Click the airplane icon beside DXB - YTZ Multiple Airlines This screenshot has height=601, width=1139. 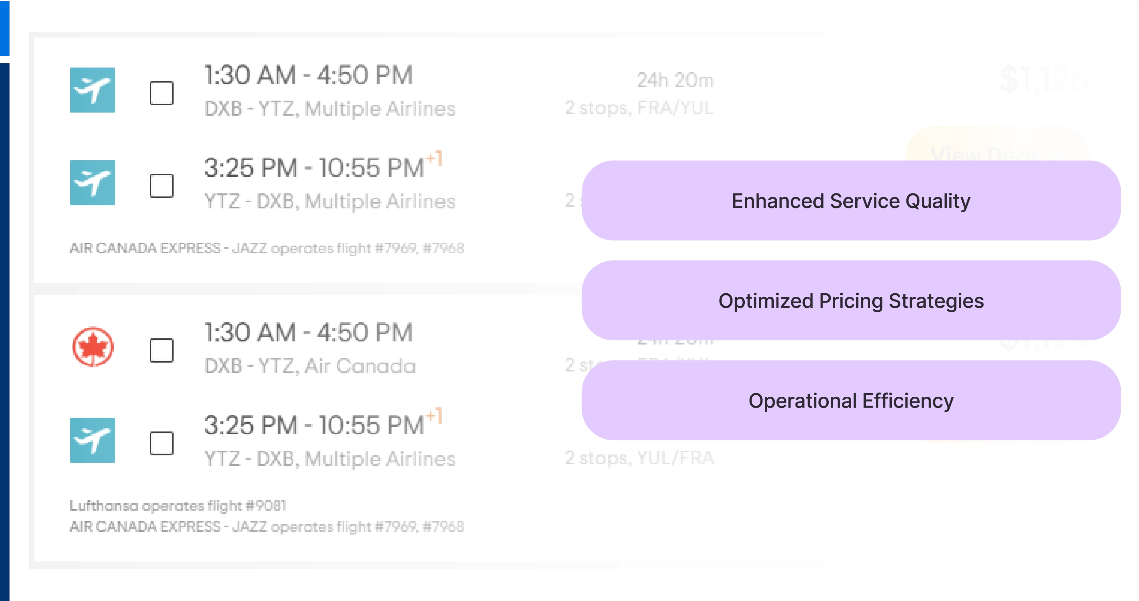[x=92, y=90]
